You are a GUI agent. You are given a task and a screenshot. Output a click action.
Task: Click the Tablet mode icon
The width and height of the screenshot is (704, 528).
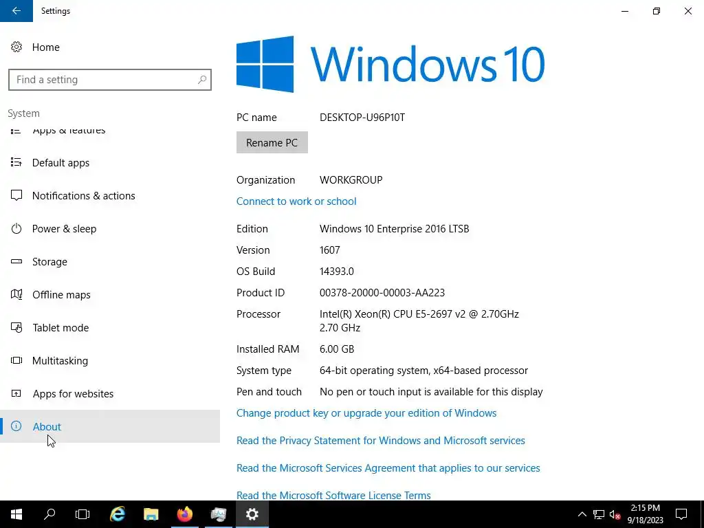click(x=16, y=327)
